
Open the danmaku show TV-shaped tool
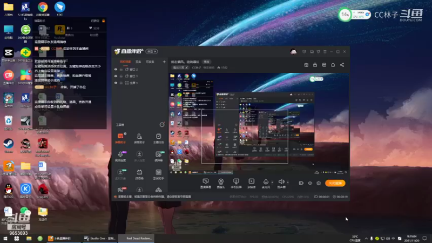click(x=139, y=174)
